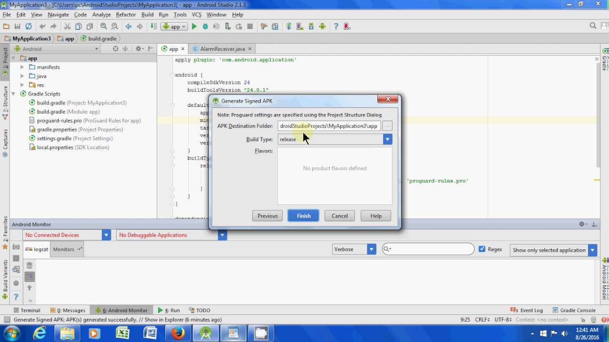Toggle the Regex checkbox
The width and height of the screenshot is (609, 342).
click(482, 249)
